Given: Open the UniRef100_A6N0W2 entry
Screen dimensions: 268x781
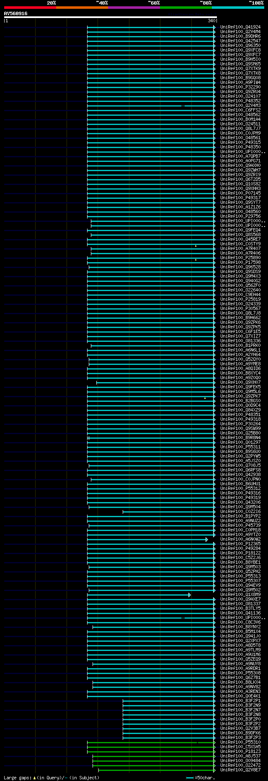Looking at the screenshot, I should click(240, 539).
